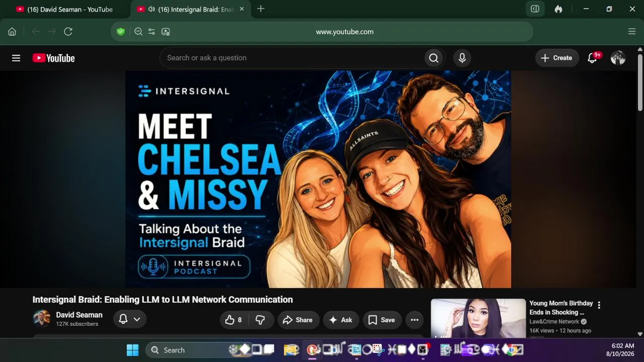This screenshot has height=362, width=644.
Task: Click the video title text
Action: click(163, 300)
